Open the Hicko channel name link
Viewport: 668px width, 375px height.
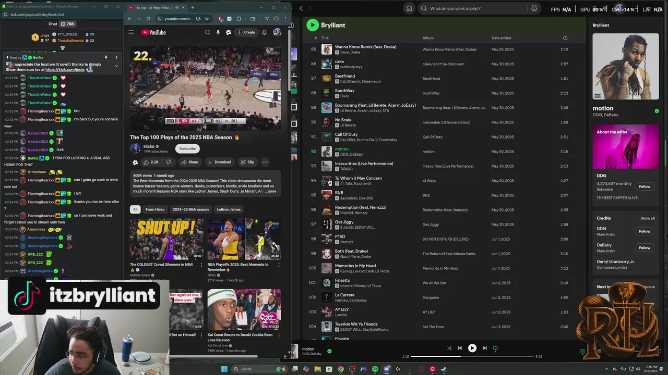click(x=149, y=146)
